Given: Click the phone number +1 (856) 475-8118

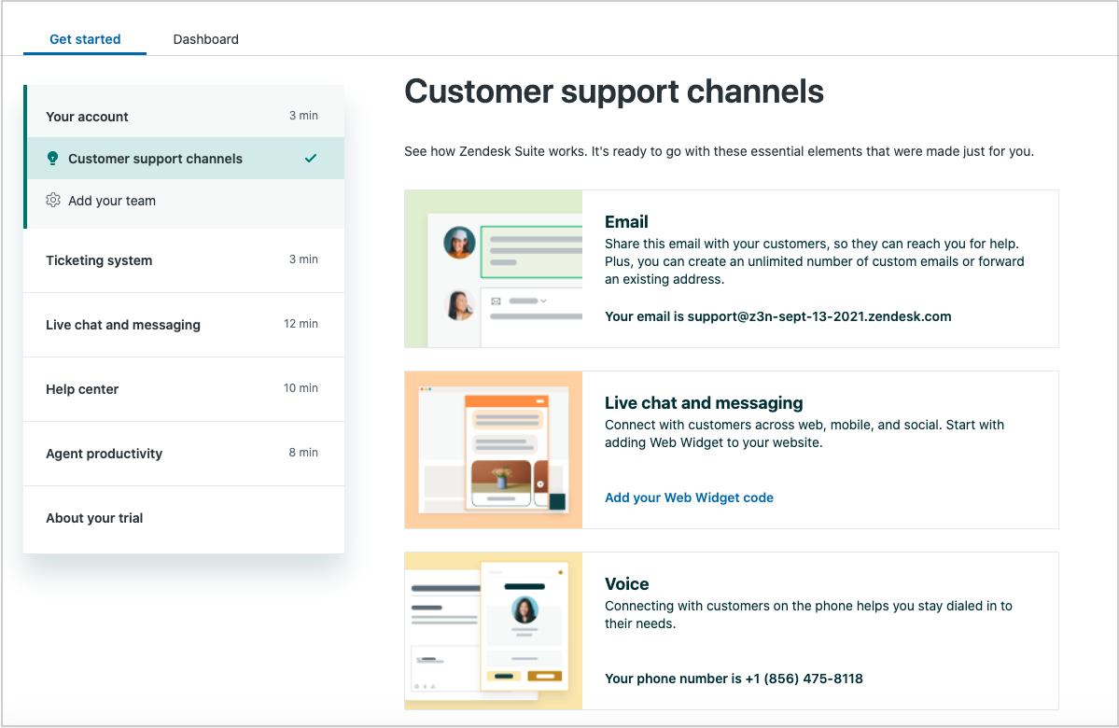Looking at the screenshot, I should click(x=799, y=679).
